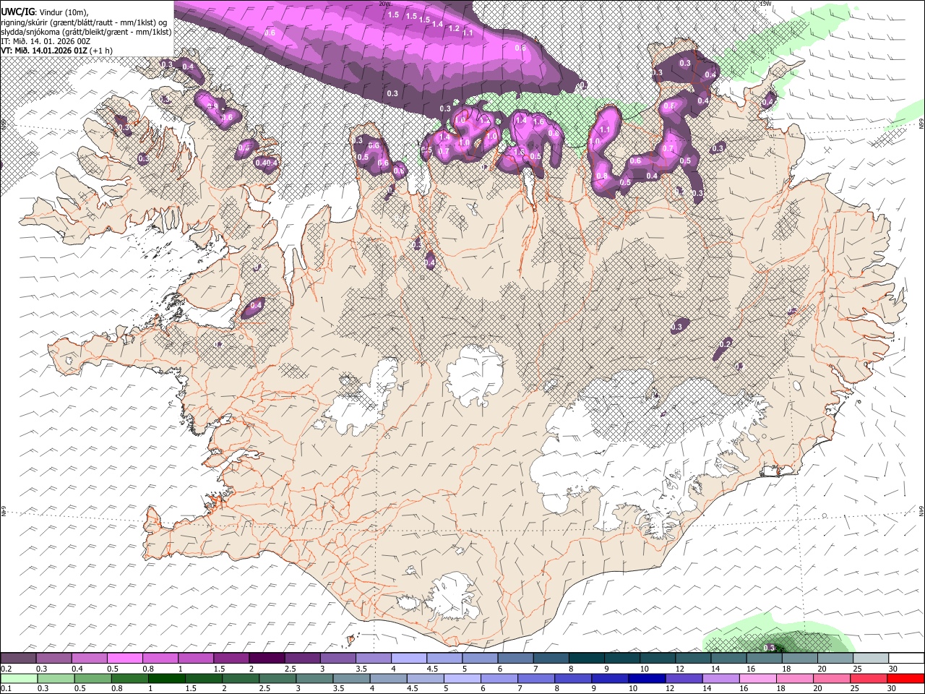The height and width of the screenshot is (694, 925).
Task: Pick the bright pink 0.5–0.8 upper scale swatch
Action: coord(124,658)
